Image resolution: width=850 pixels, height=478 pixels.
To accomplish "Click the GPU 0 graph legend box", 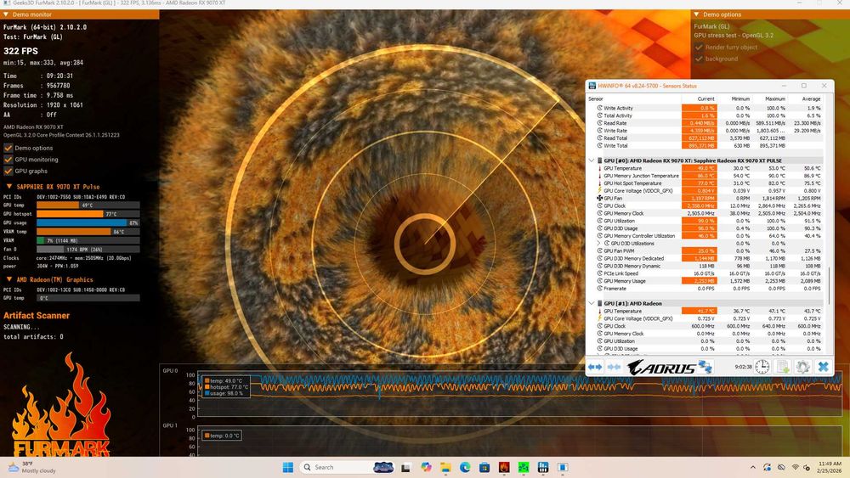I will coord(226,387).
